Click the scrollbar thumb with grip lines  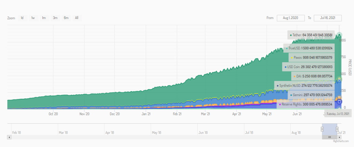tap(329, 137)
